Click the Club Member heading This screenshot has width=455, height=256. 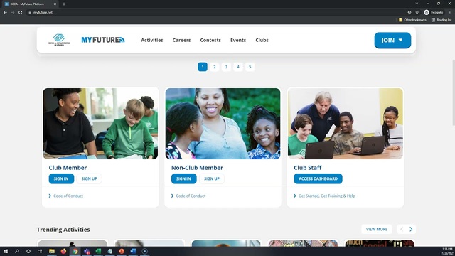pos(68,168)
